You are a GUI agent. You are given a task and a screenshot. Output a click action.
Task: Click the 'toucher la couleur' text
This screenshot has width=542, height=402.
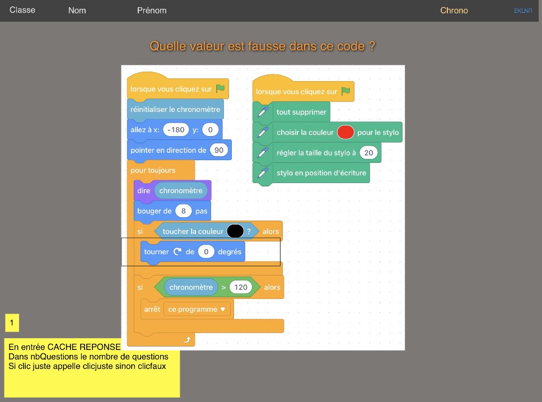click(193, 232)
